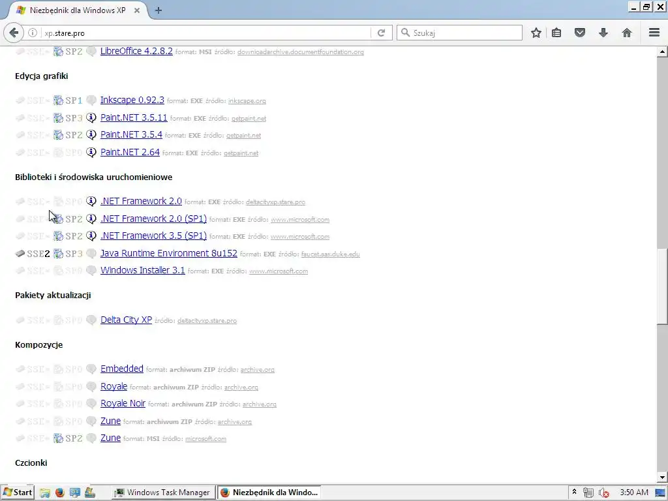Image resolution: width=668 pixels, height=501 pixels.
Task: Go back with the browser back arrow
Action: (14, 33)
